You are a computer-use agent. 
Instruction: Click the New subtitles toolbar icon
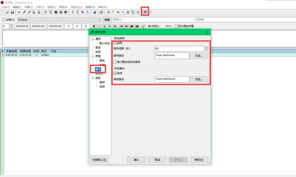pos(2,12)
